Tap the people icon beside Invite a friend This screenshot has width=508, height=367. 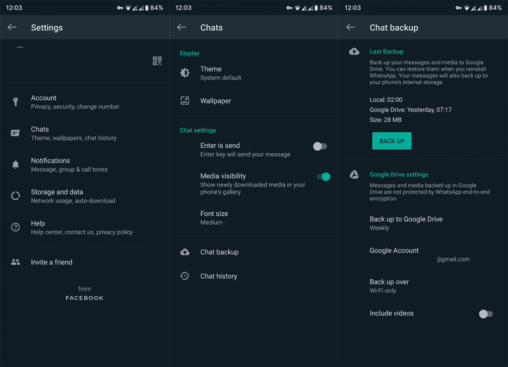15,262
